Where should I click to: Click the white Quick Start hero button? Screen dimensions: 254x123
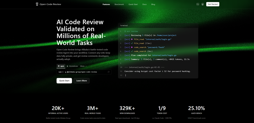[x=64, y=81]
